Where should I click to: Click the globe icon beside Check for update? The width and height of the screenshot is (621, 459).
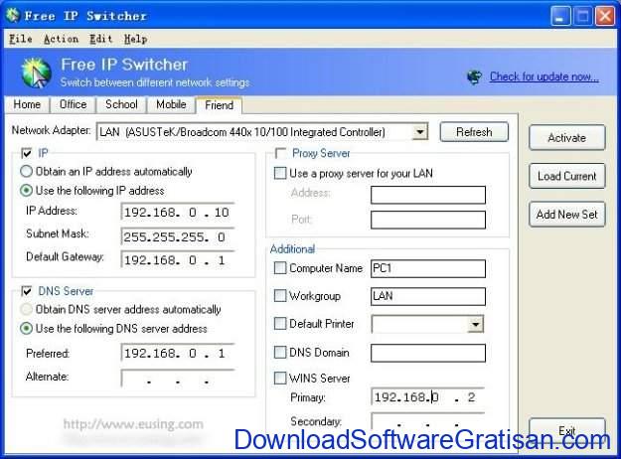click(474, 76)
